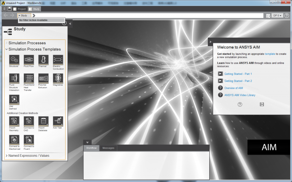Click the breadcrumb arrow after Study

coord(34,16)
